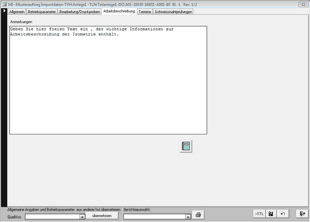Image resolution: width=310 pixels, height=222 pixels.
Task: Open the Schweissnahtprüfungen tab
Action: click(x=173, y=11)
